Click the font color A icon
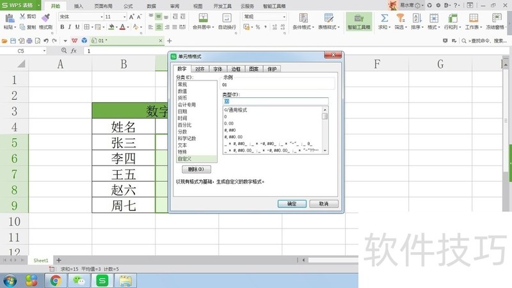 122,27
